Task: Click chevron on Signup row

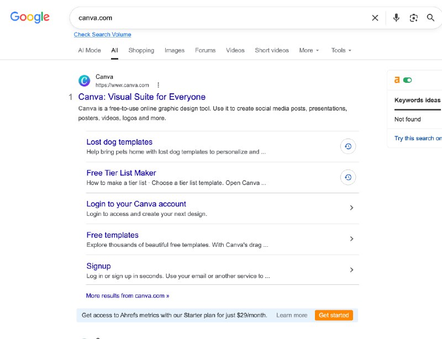Action: (351, 269)
